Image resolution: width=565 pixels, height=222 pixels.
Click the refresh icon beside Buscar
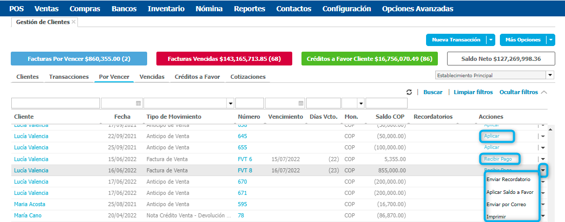click(x=409, y=92)
